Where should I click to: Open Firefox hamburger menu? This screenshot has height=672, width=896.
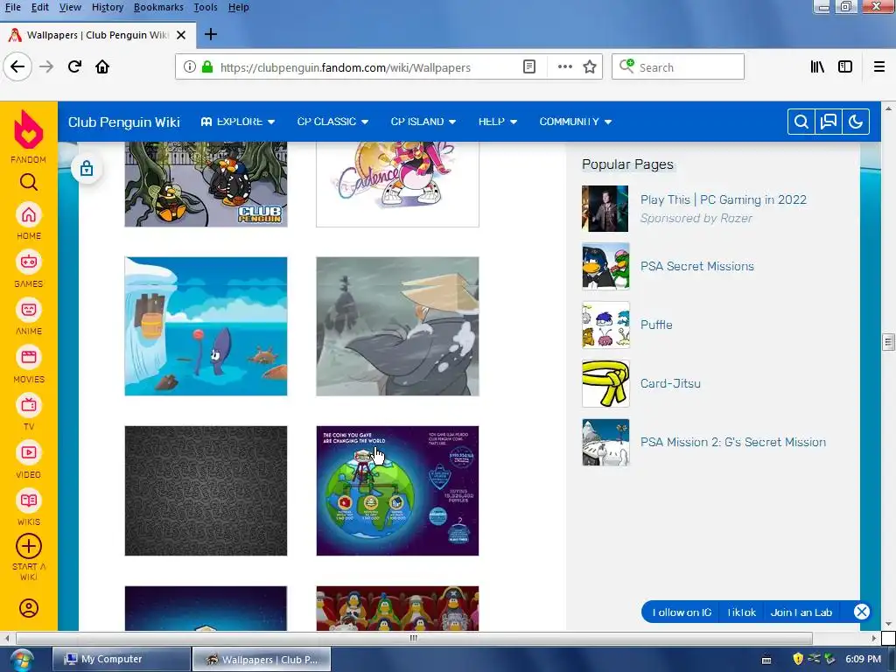(x=879, y=66)
